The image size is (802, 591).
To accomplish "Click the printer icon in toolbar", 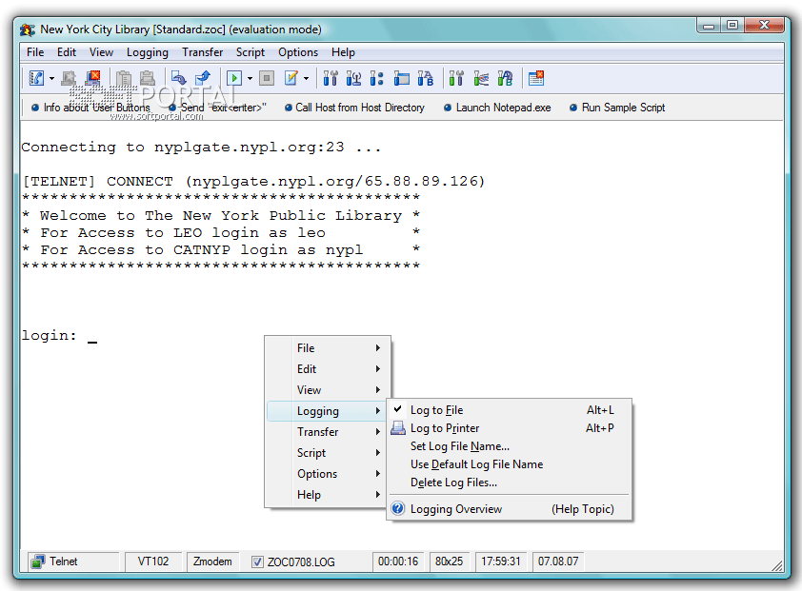I will 148,78.
